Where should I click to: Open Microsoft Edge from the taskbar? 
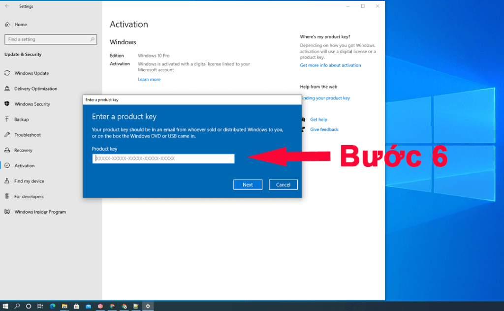coord(53,306)
